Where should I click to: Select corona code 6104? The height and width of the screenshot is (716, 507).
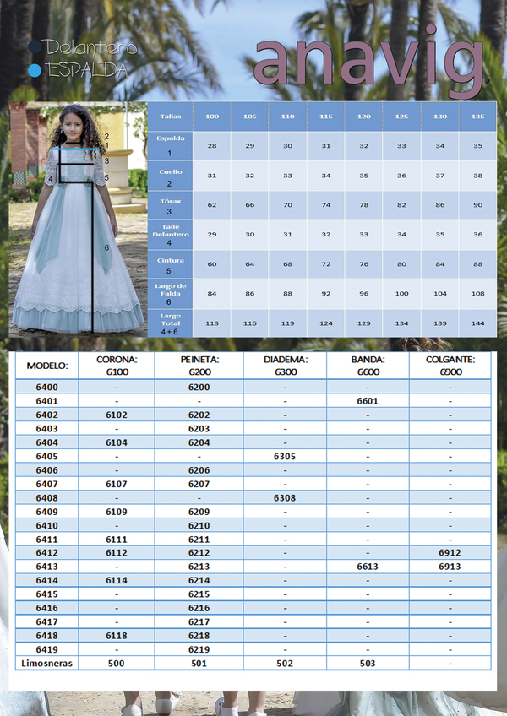coord(117,442)
